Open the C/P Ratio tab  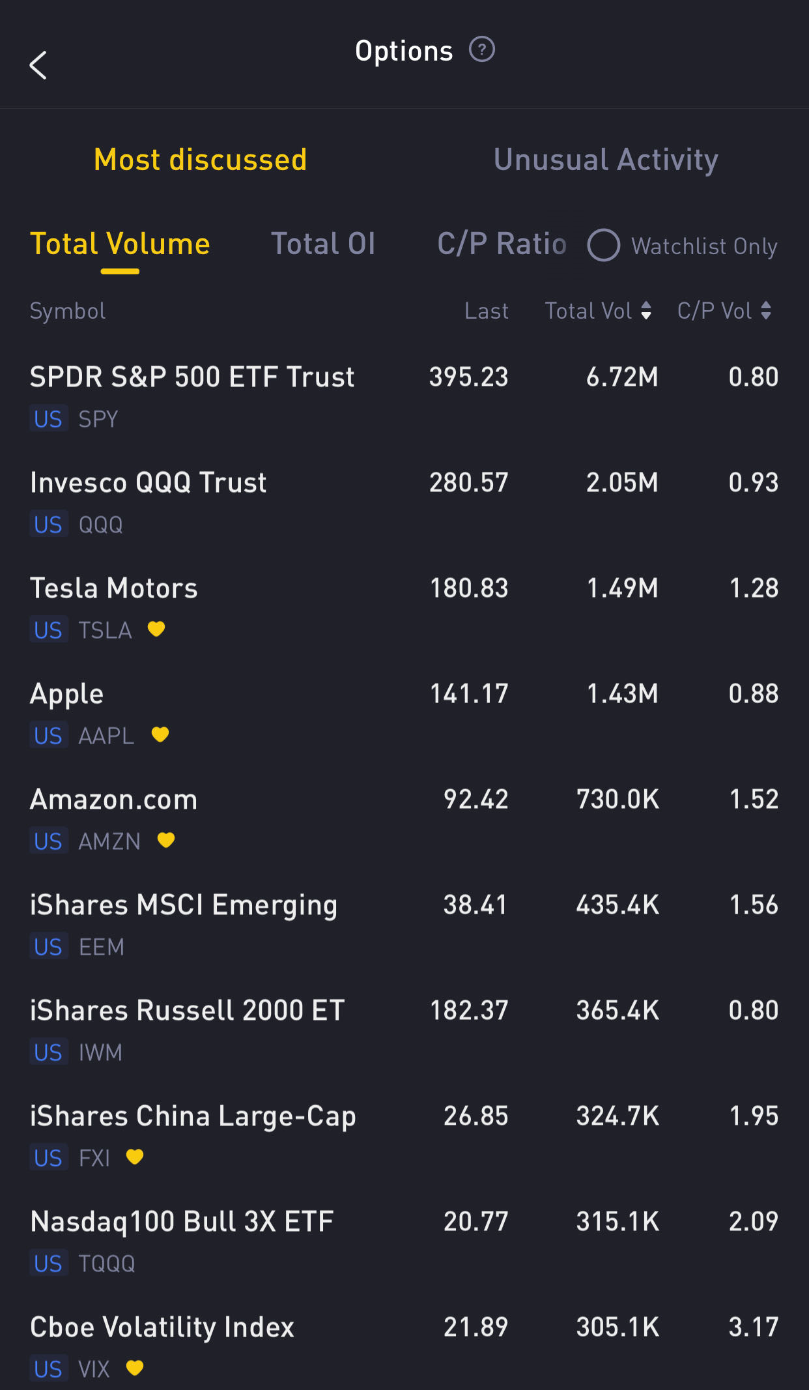click(x=502, y=244)
